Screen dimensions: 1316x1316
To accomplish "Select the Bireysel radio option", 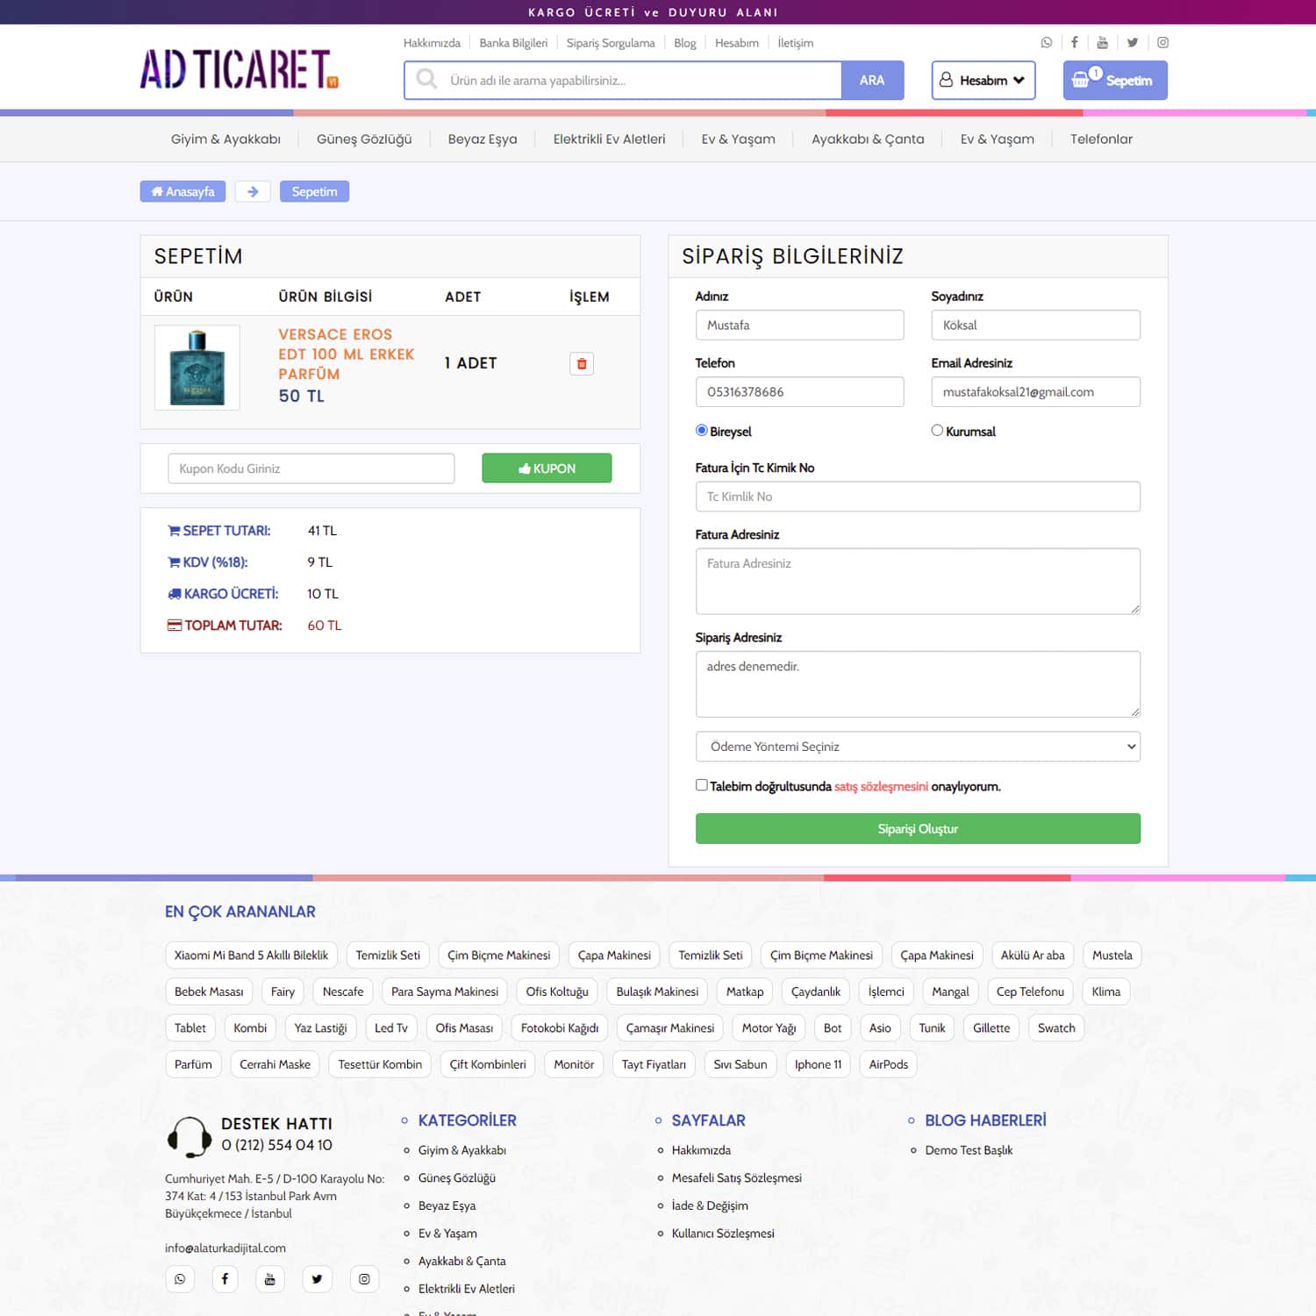I will point(701,430).
